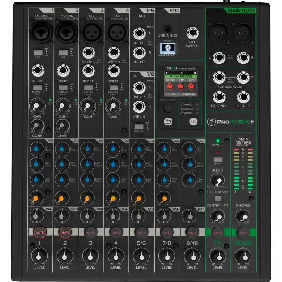
Task: Adjust the FX master LEVEL knob
Action: [218, 256]
